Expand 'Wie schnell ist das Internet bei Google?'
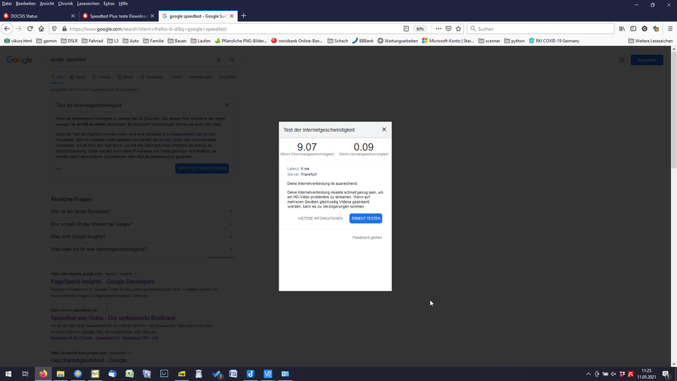Viewport: 677px width, 381px height. pos(142,224)
